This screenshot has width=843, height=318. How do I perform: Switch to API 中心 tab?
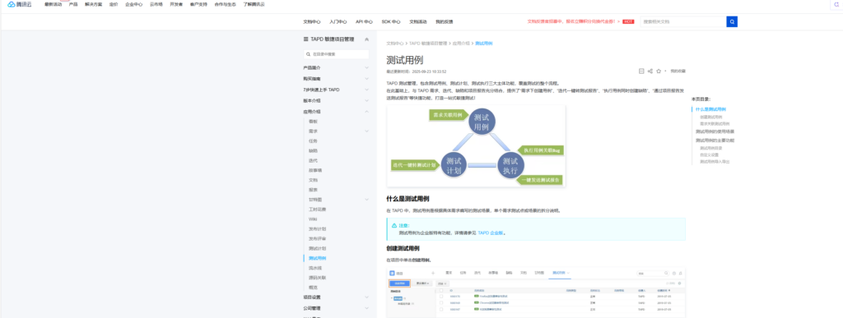[x=364, y=22]
